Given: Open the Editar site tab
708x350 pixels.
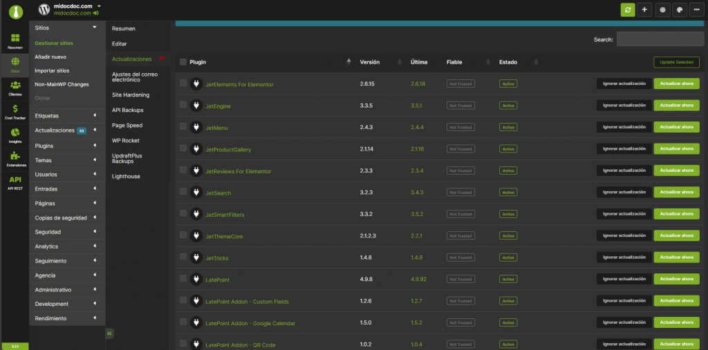Looking at the screenshot, I should click(119, 43).
